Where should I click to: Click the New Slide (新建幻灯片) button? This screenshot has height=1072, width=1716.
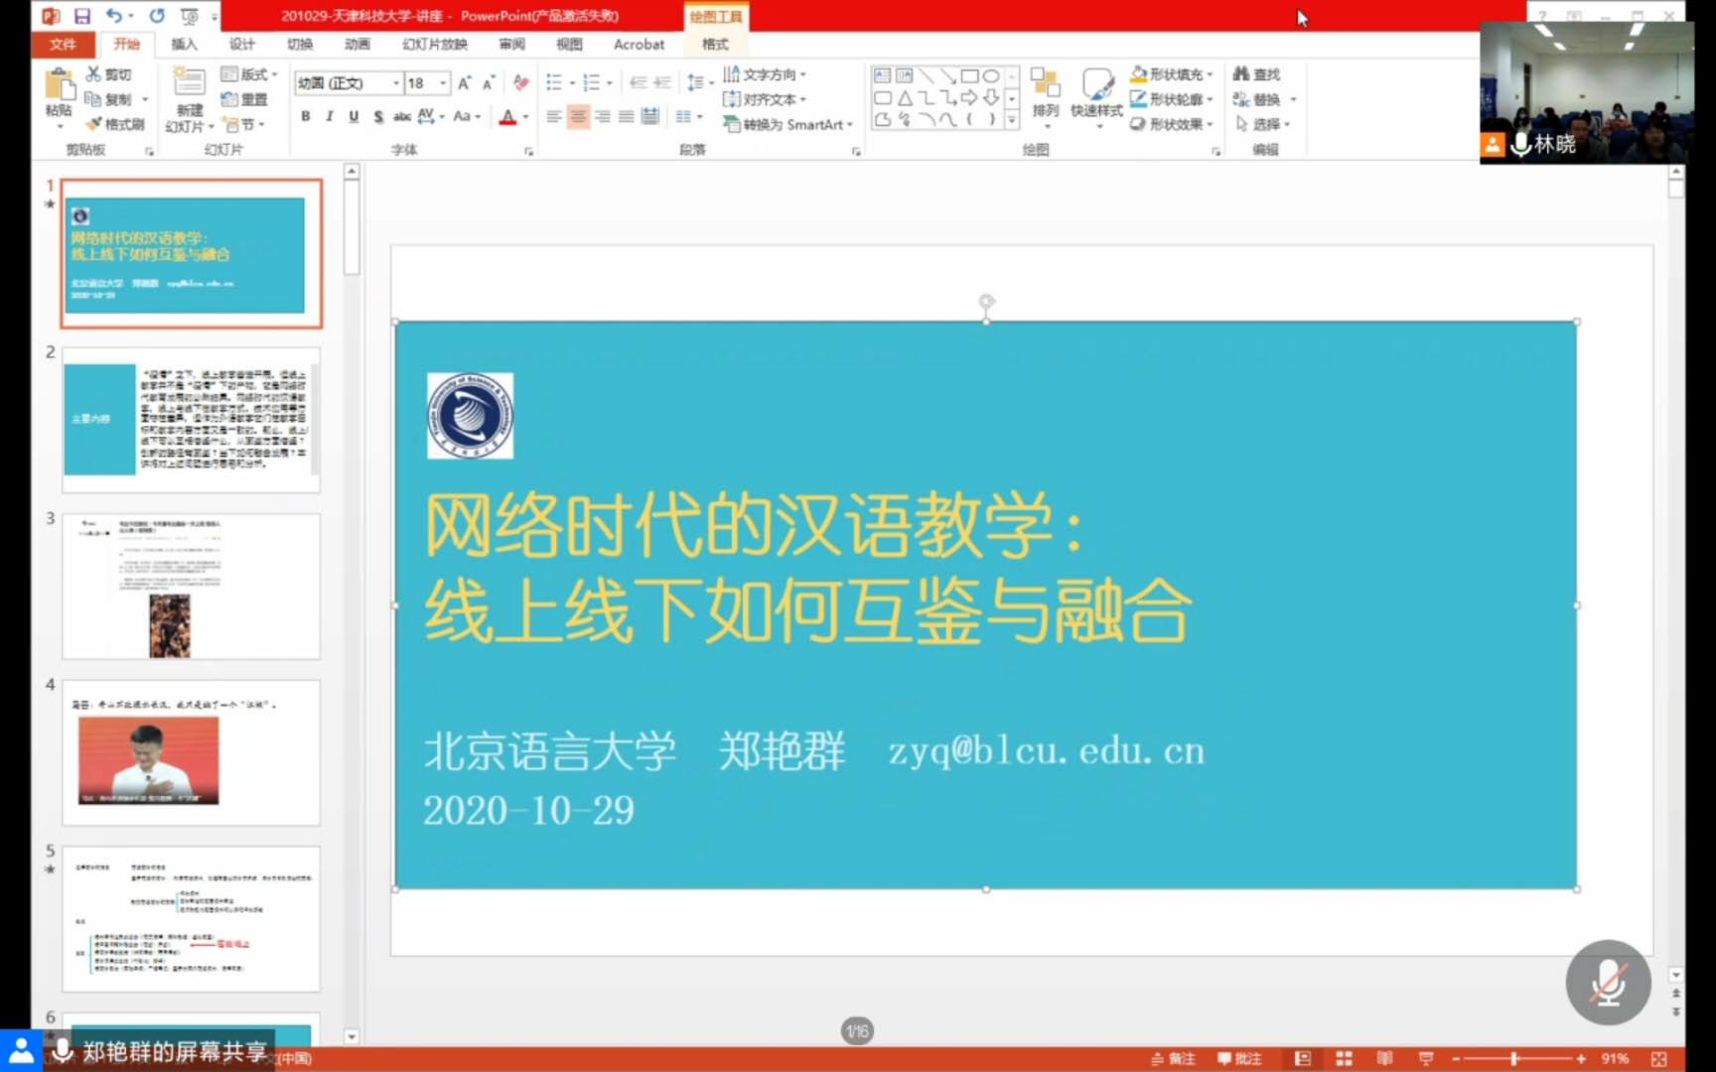coord(189,99)
